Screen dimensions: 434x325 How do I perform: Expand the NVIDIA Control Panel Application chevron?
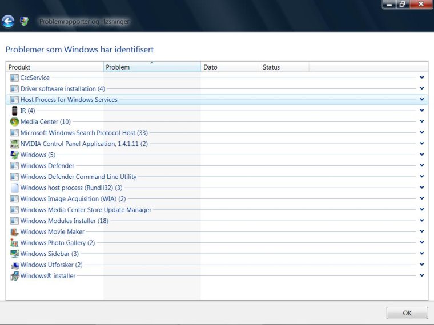click(422, 144)
